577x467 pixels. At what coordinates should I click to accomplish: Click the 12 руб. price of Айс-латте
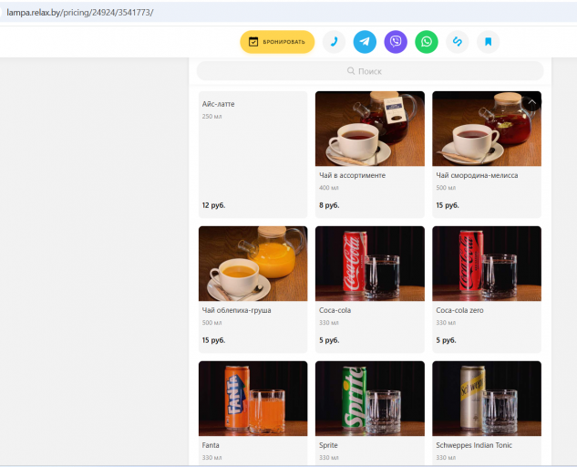[x=213, y=205]
